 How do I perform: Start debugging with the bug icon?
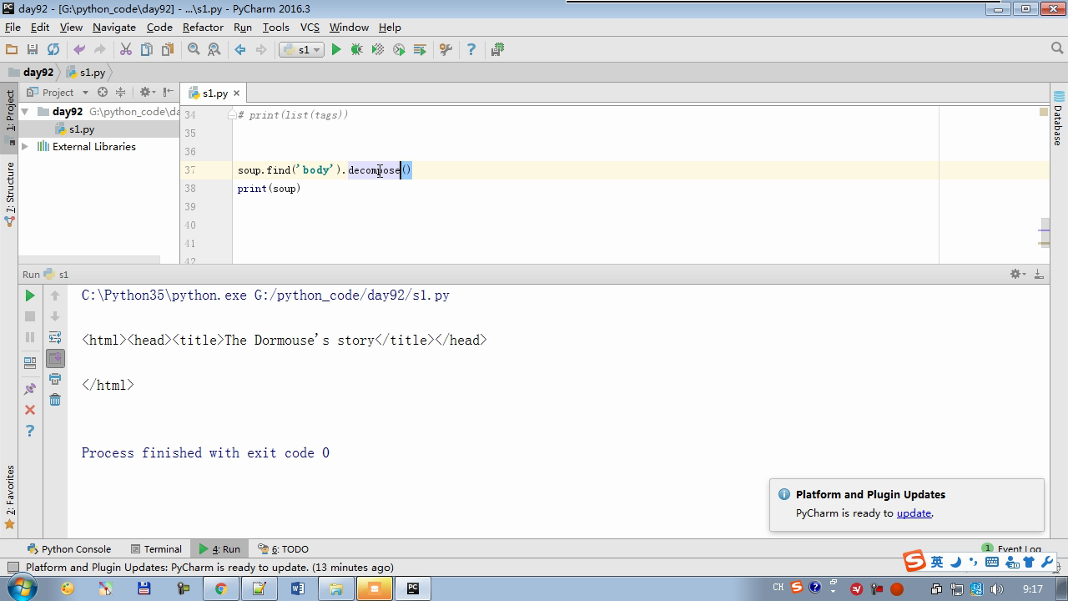[357, 50]
